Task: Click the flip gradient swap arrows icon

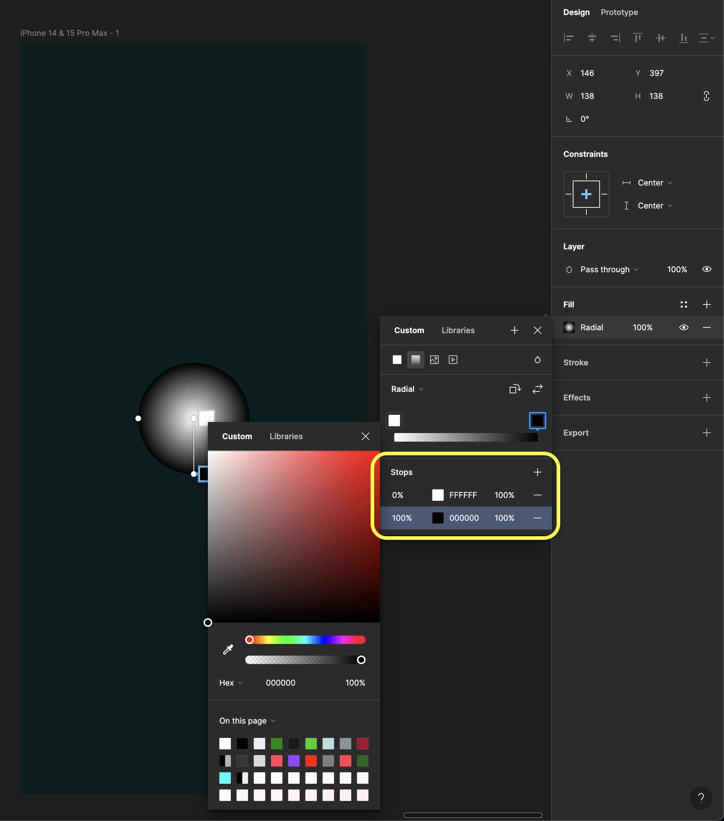Action: 538,389
